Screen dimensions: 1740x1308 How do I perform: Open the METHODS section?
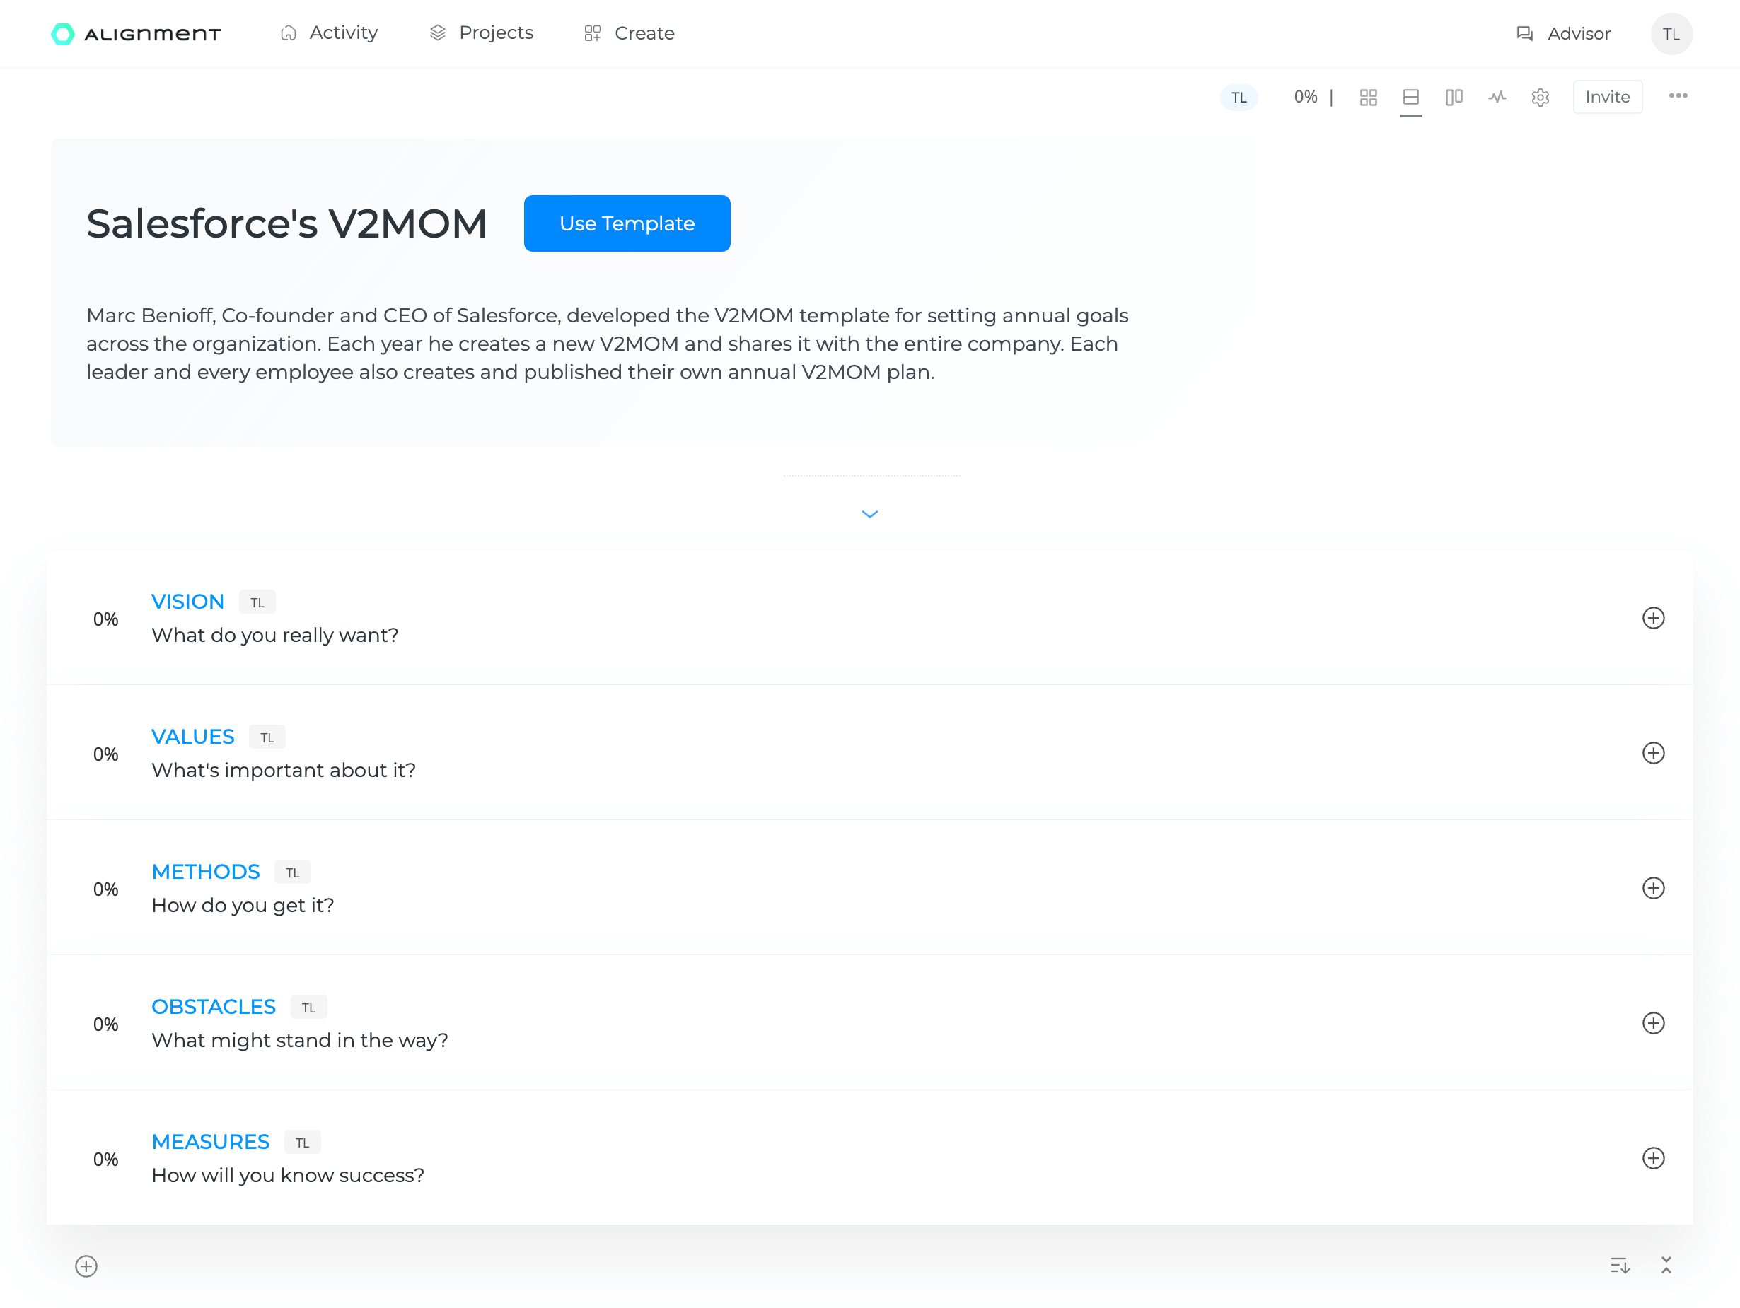click(205, 872)
